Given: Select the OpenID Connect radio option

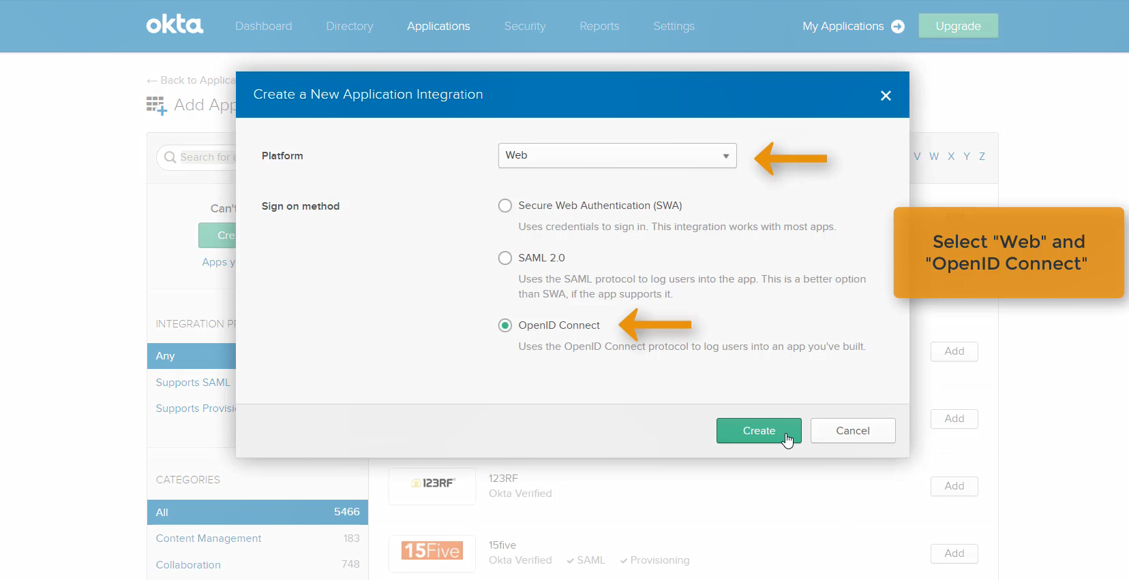Looking at the screenshot, I should point(505,325).
